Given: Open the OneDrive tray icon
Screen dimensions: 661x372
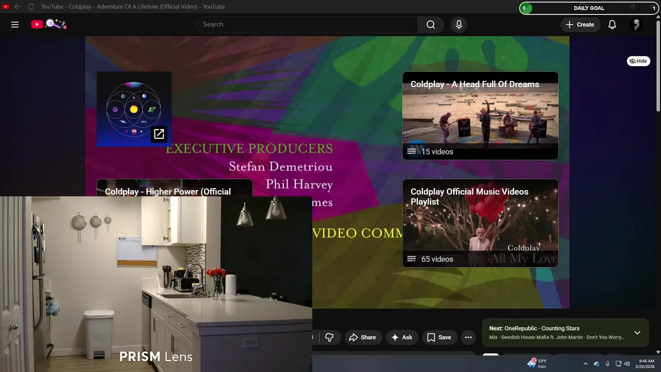Looking at the screenshot, I should pos(596,364).
